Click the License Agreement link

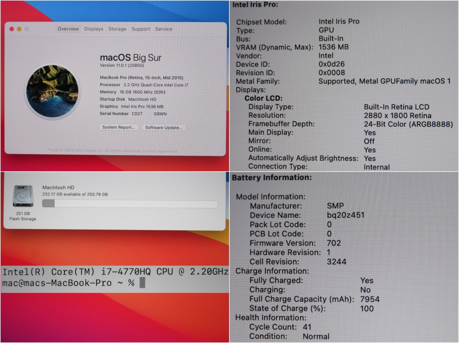click(160, 151)
